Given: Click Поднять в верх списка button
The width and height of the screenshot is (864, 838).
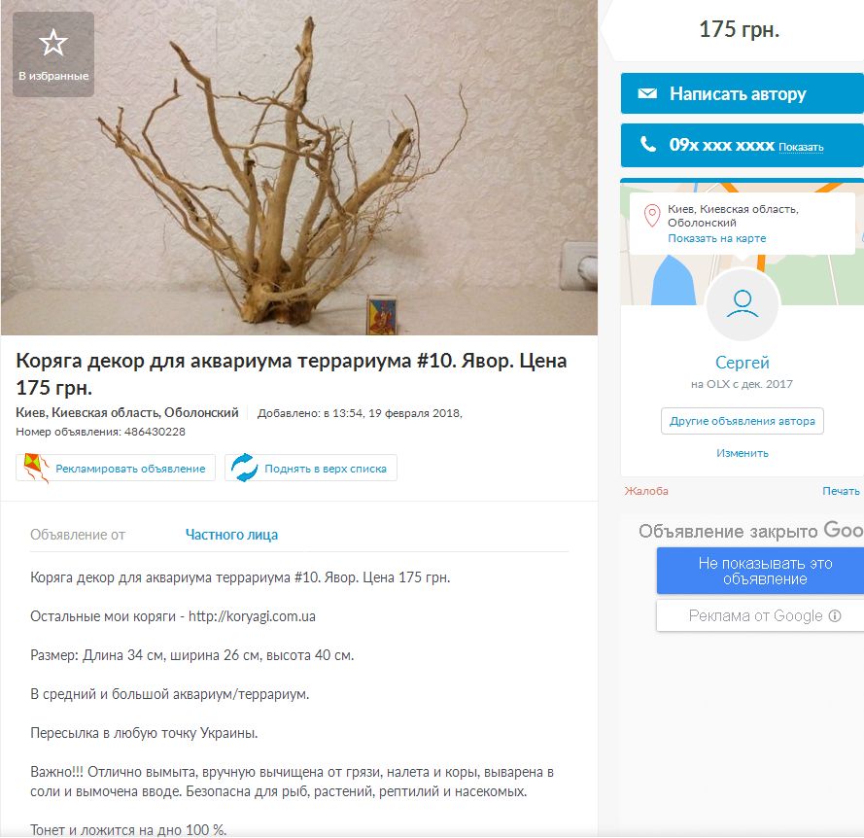Looking at the screenshot, I should [311, 468].
